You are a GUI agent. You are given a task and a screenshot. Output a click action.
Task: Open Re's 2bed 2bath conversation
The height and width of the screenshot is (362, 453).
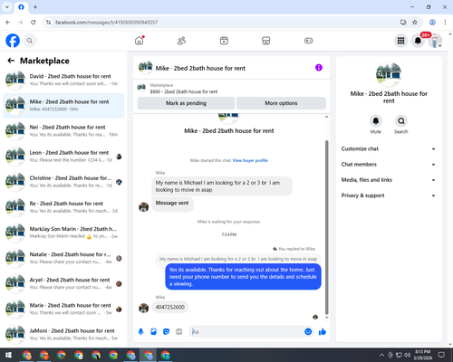pyautogui.click(x=63, y=207)
